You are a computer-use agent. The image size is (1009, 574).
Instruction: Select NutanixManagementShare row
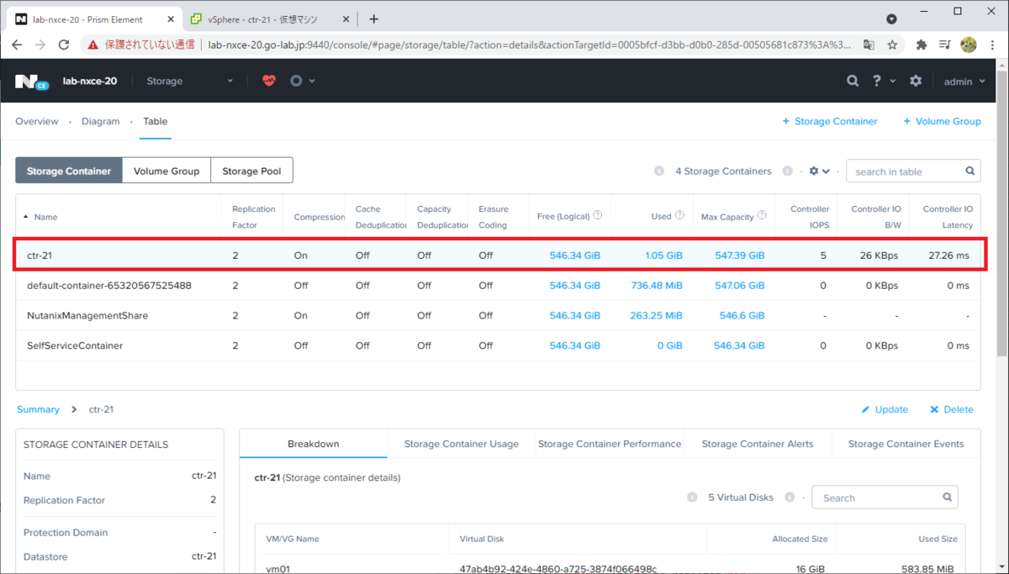pyautogui.click(x=498, y=315)
